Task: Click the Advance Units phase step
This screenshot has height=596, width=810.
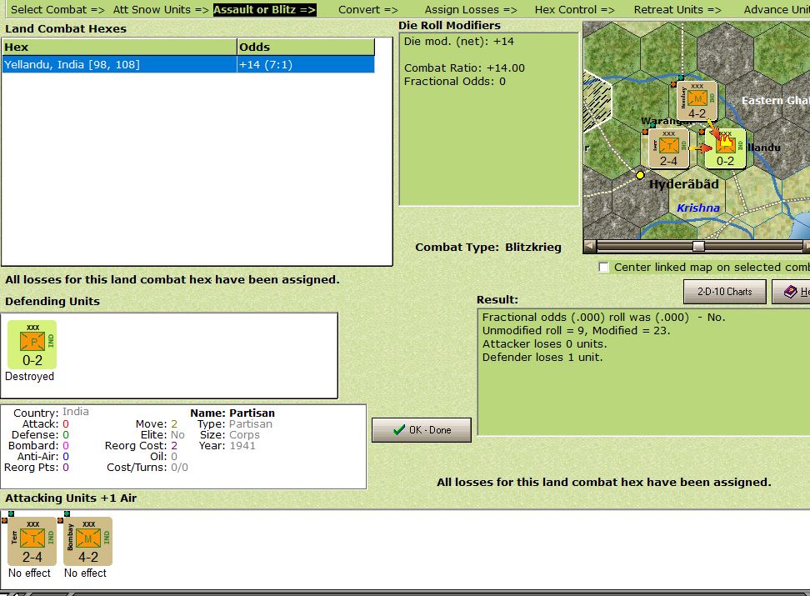Action: pyautogui.click(x=777, y=10)
